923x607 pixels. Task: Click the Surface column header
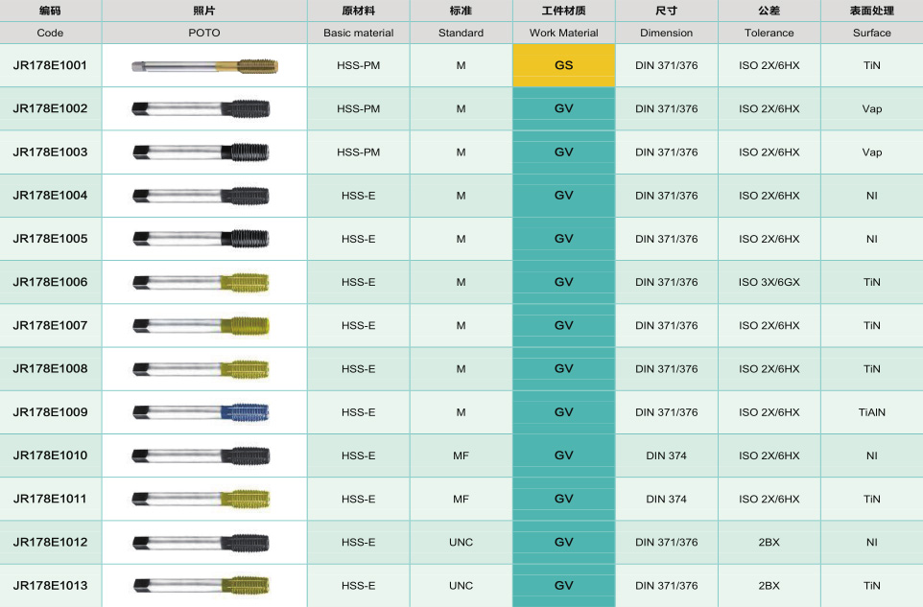pyautogui.click(x=871, y=33)
